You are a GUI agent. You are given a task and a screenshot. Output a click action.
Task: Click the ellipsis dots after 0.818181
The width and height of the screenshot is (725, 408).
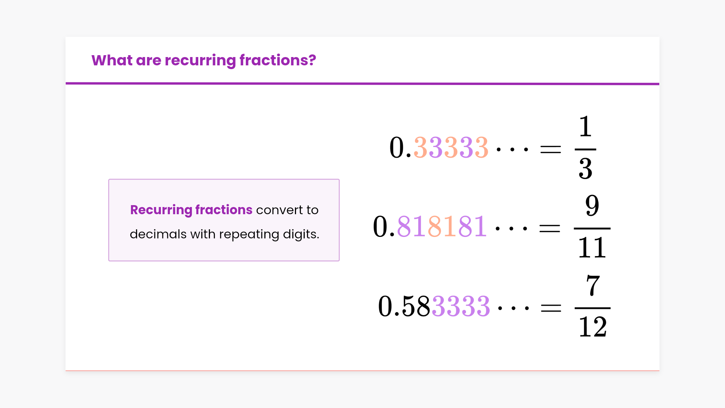[511, 229]
